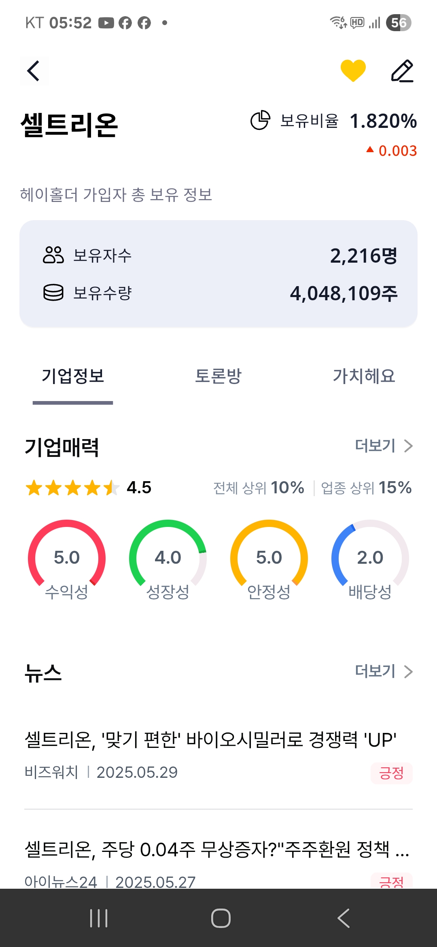This screenshot has height=947, width=437.
Task: Tap the 보유수량 coin stack icon
Action: tap(53, 293)
